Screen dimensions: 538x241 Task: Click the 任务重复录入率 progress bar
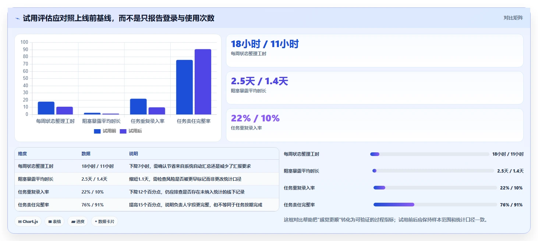click(435, 188)
